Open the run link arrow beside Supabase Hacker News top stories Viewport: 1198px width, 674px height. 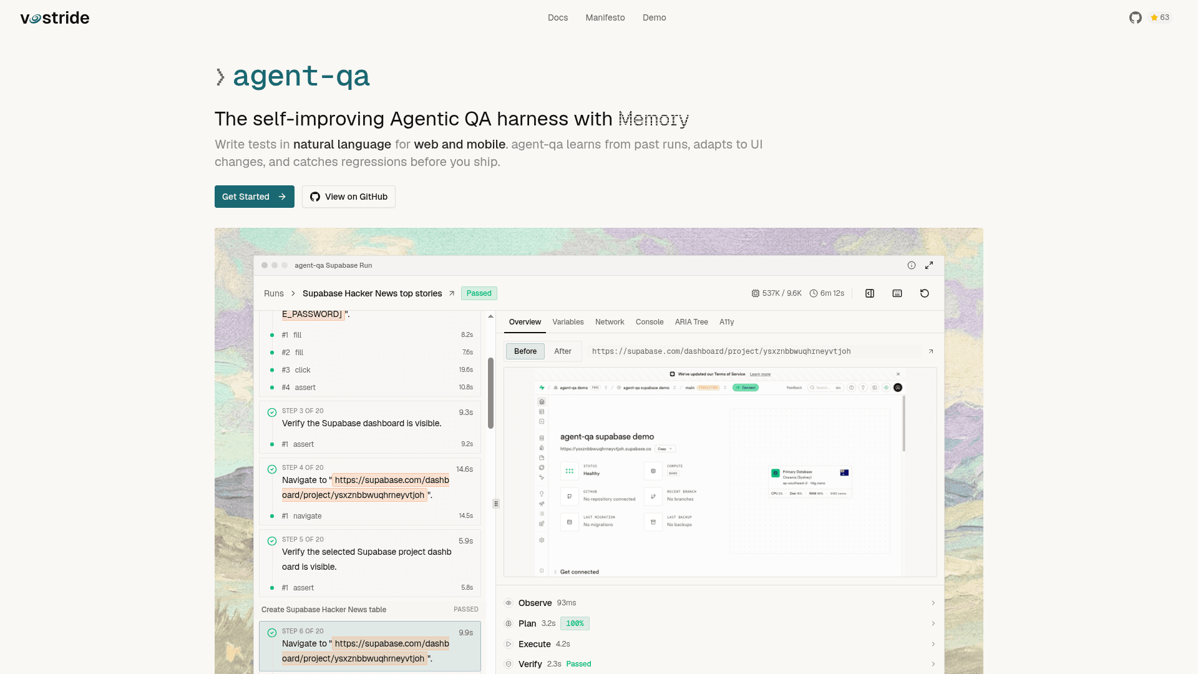[x=452, y=293]
